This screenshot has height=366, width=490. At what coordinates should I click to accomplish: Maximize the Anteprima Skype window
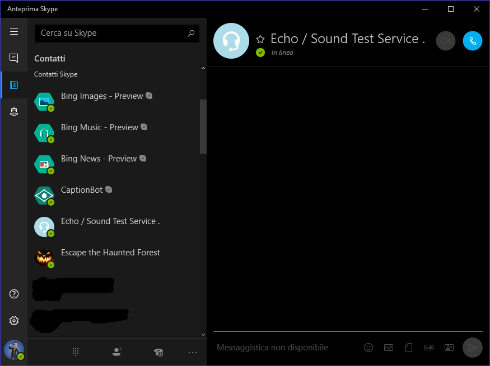(x=451, y=9)
